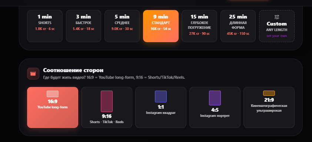Viewport: 312px width, 142px height.
Task: Select the Instagram квадрат format
Action: click(161, 108)
